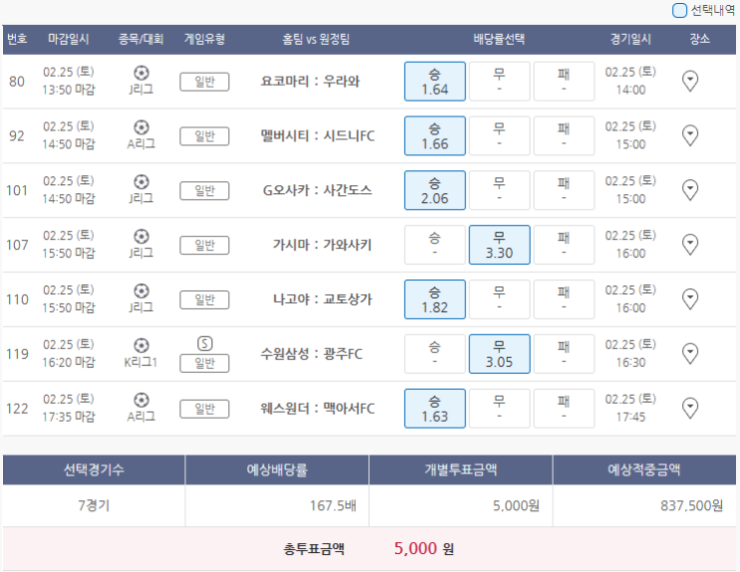This screenshot has width=740, height=572.
Task: Deselect 무 3.30 for 가시마 vs 가와사키
Action: tap(499, 245)
